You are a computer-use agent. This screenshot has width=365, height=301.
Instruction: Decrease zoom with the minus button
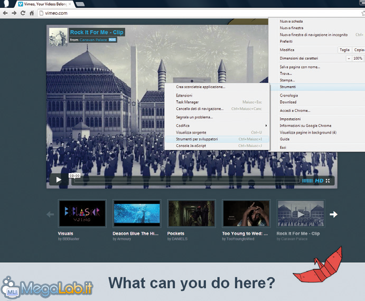click(349, 59)
